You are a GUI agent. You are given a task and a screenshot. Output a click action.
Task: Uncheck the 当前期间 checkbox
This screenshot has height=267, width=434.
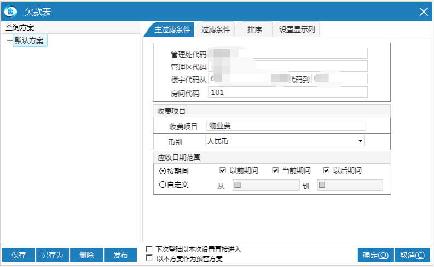click(275, 170)
